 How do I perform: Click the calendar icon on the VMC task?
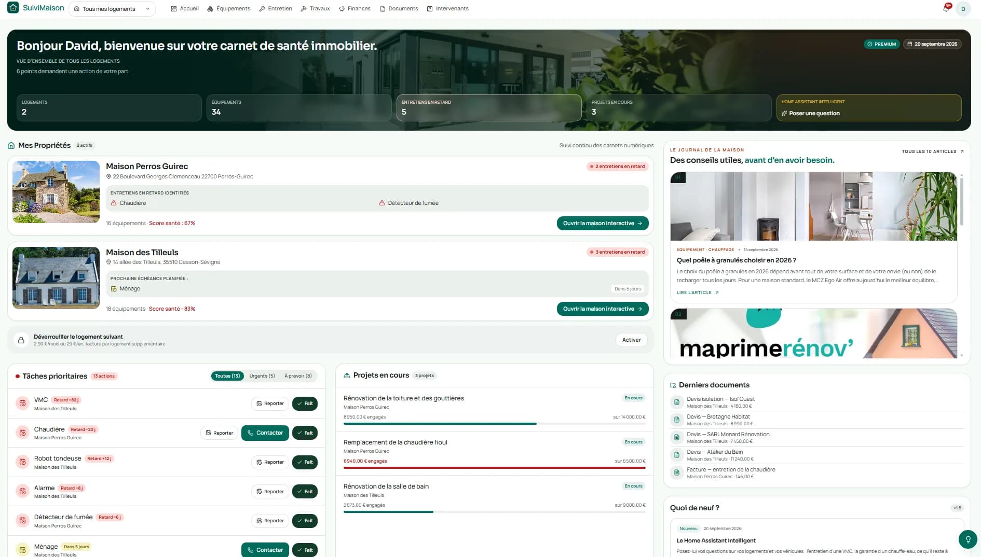pos(22,403)
